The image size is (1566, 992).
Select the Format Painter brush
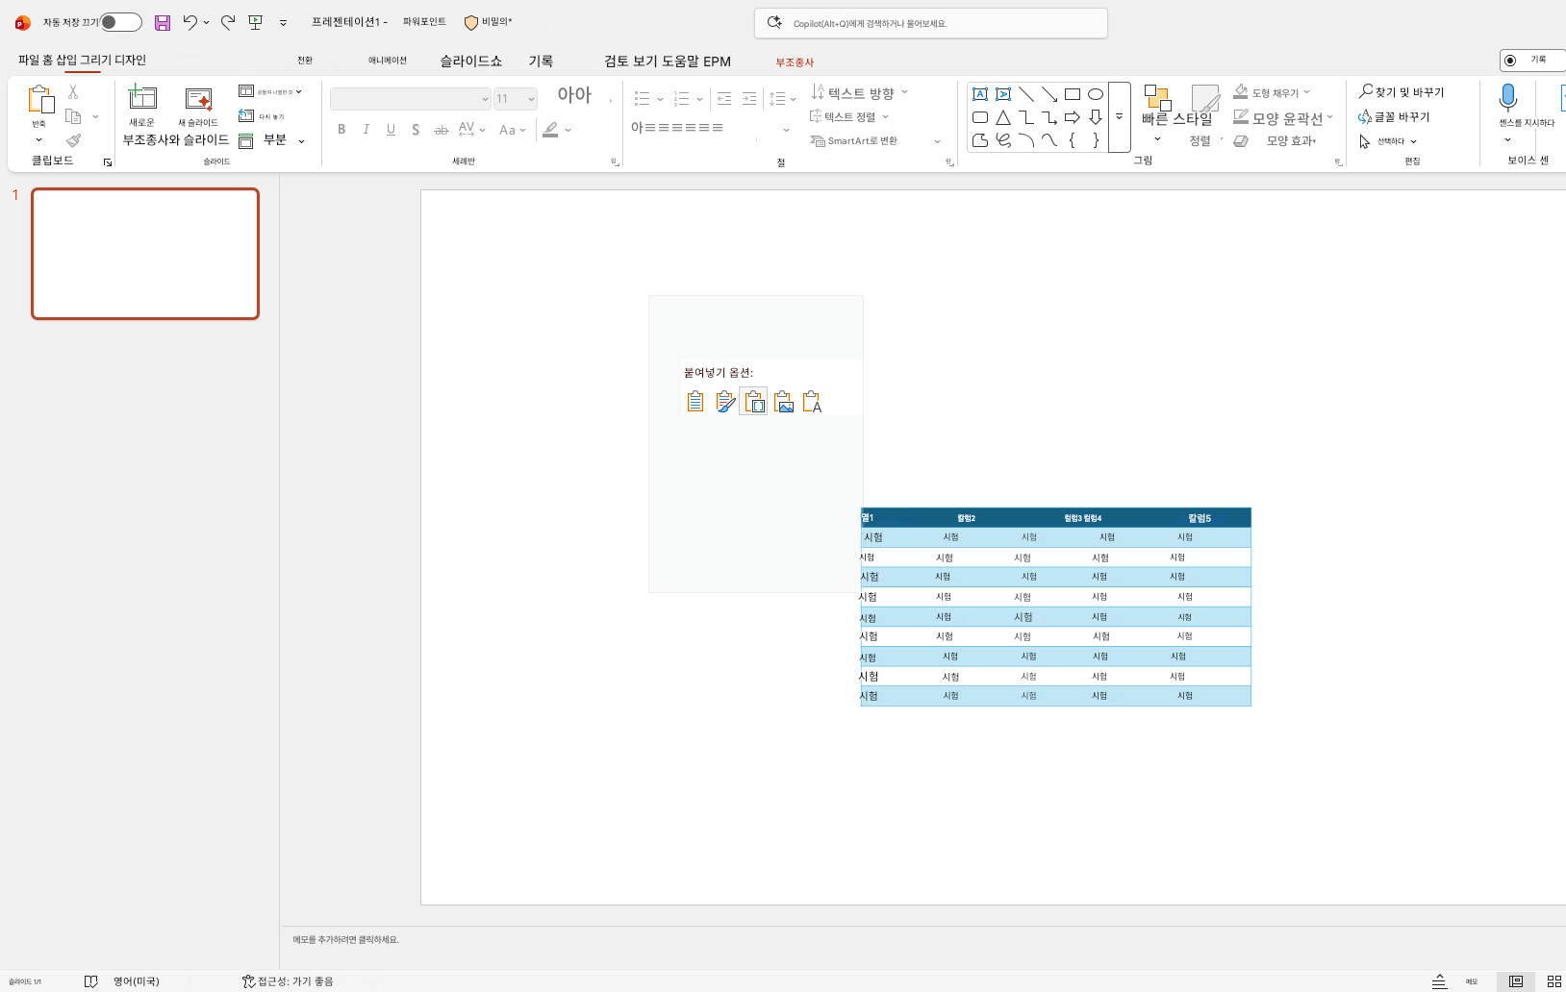pyautogui.click(x=73, y=140)
